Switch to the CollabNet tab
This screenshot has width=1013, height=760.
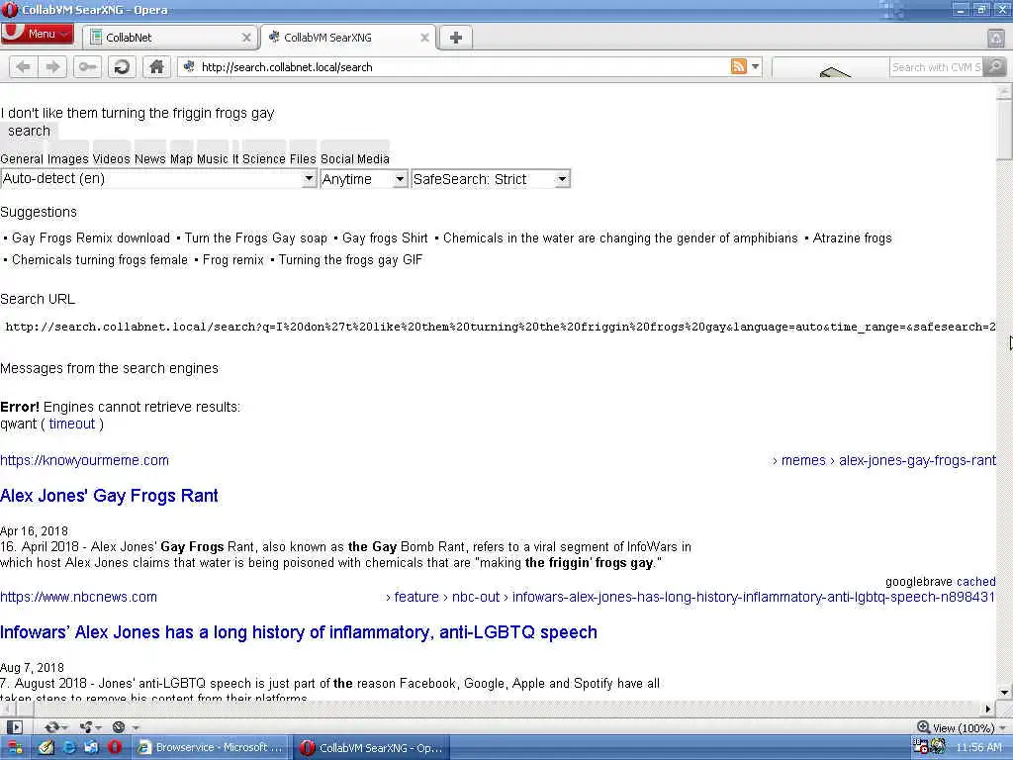pyautogui.click(x=170, y=38)
